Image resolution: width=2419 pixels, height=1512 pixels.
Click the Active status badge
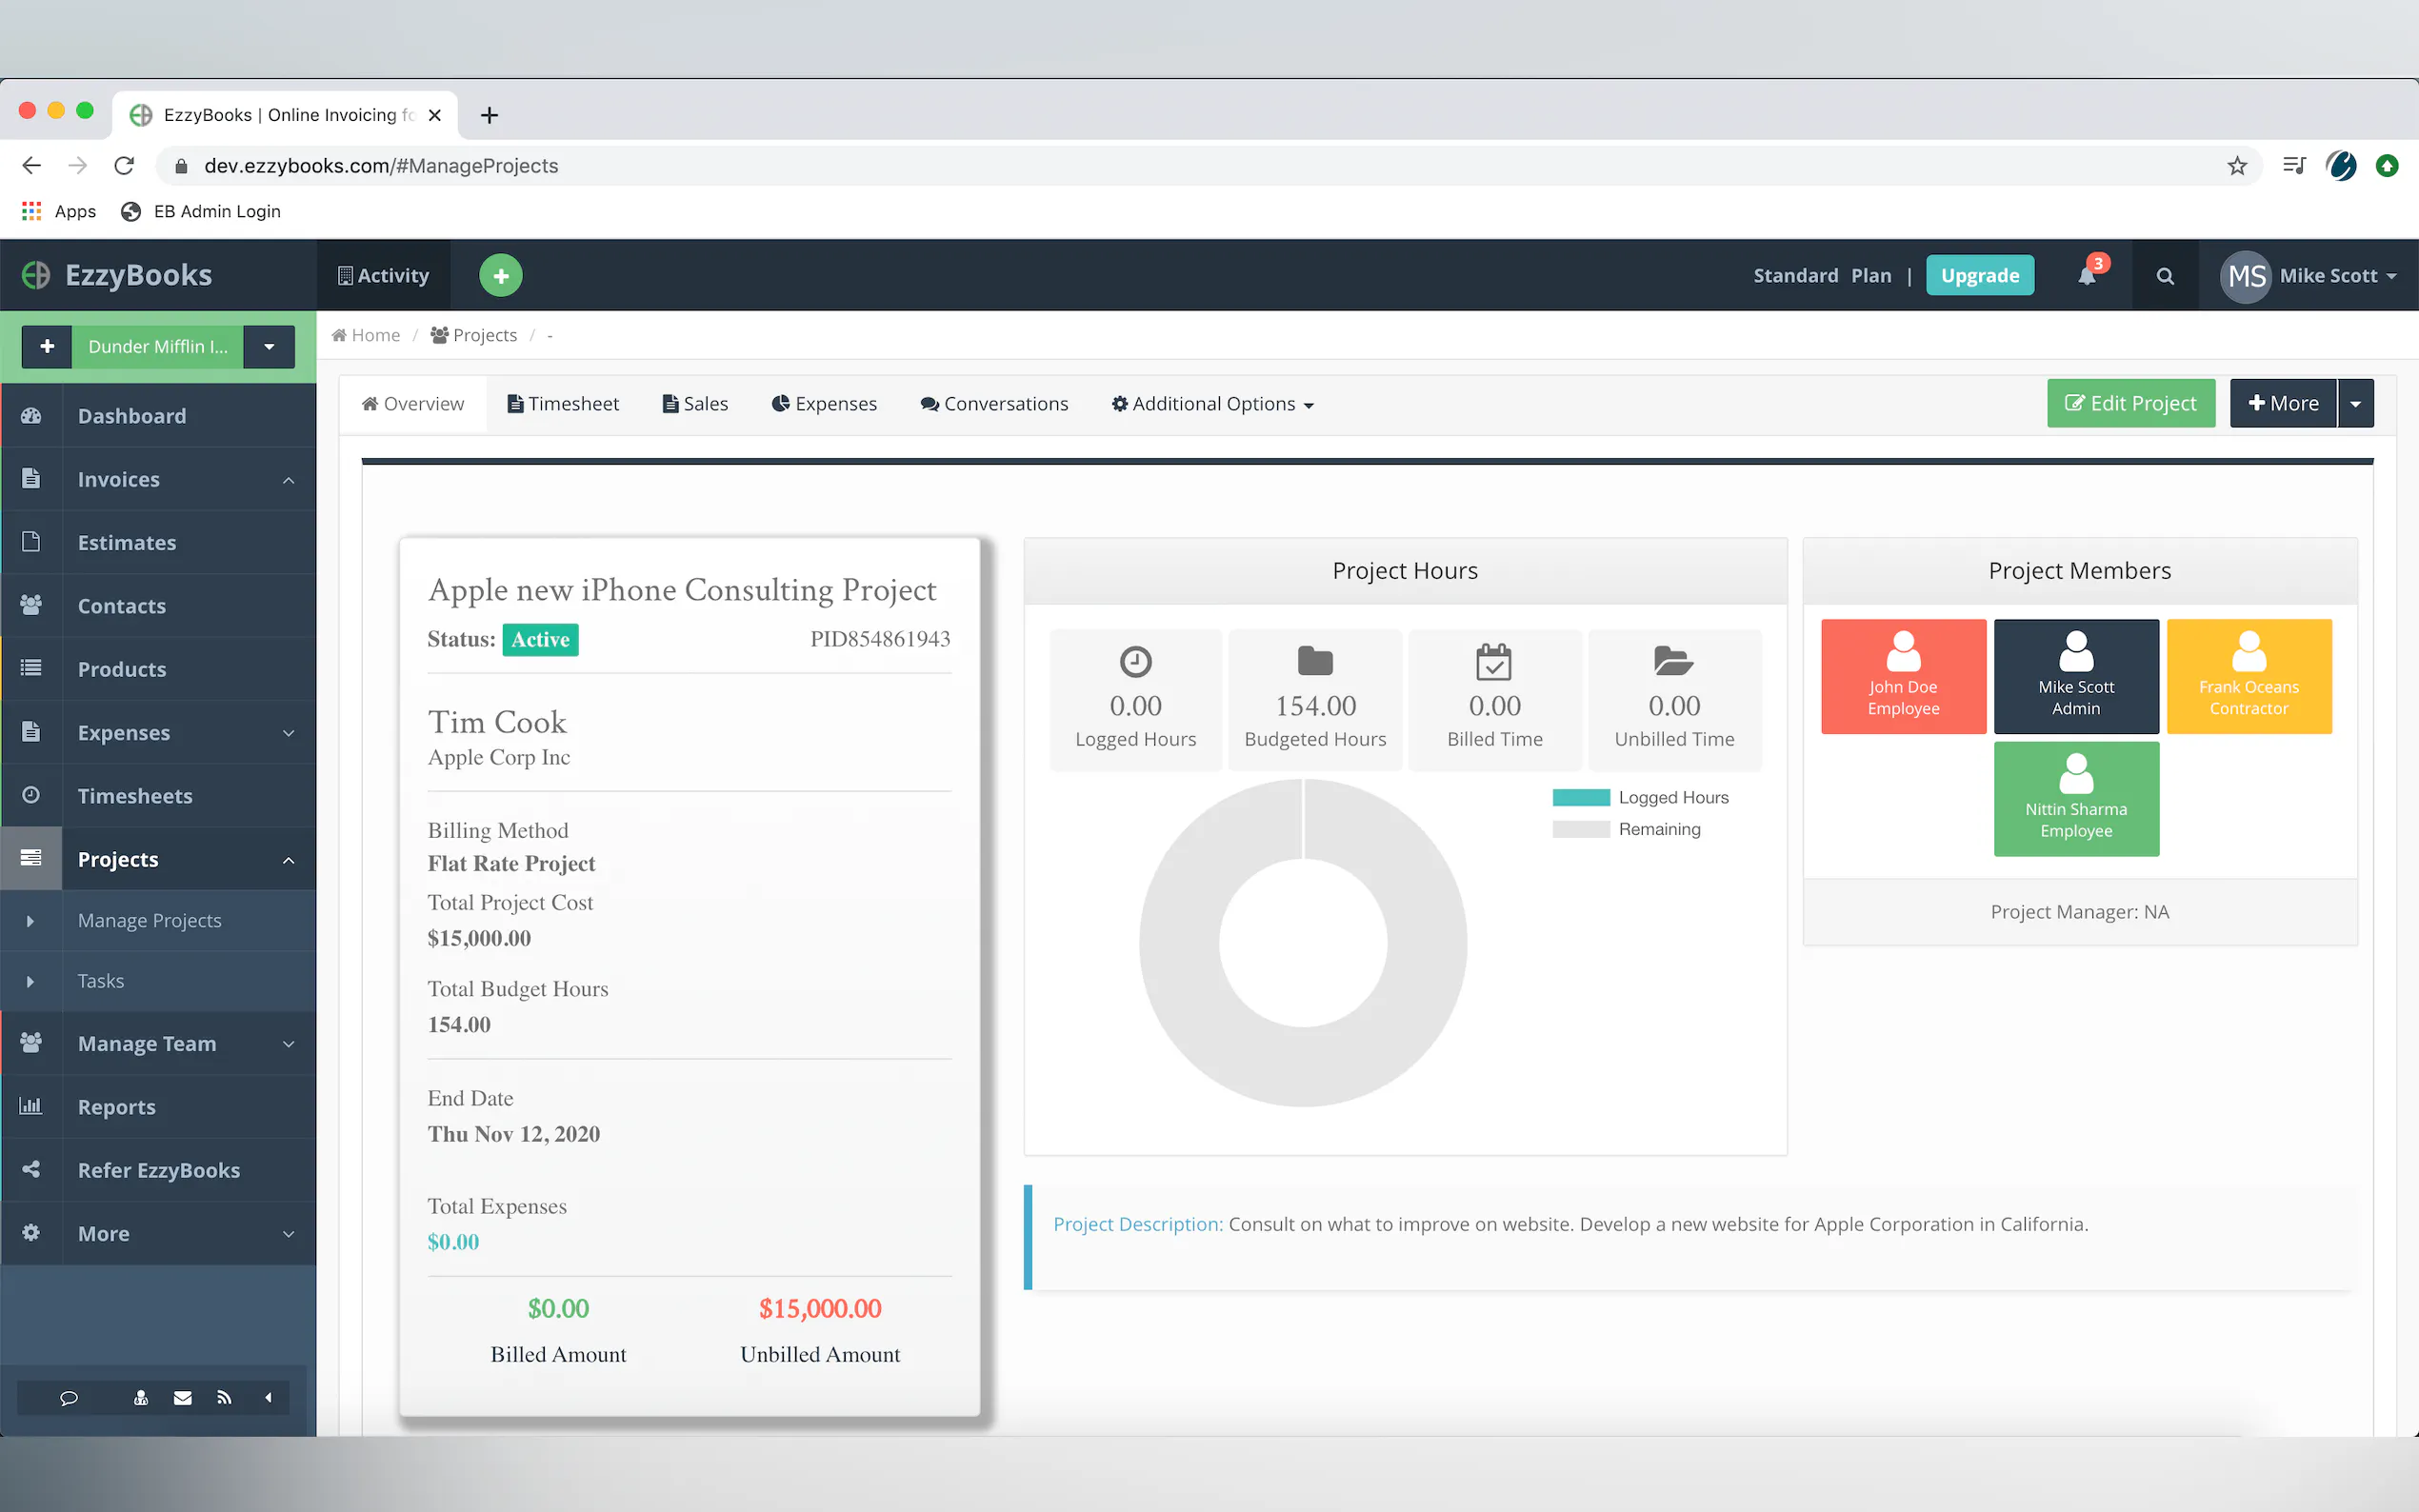point(540,639)
